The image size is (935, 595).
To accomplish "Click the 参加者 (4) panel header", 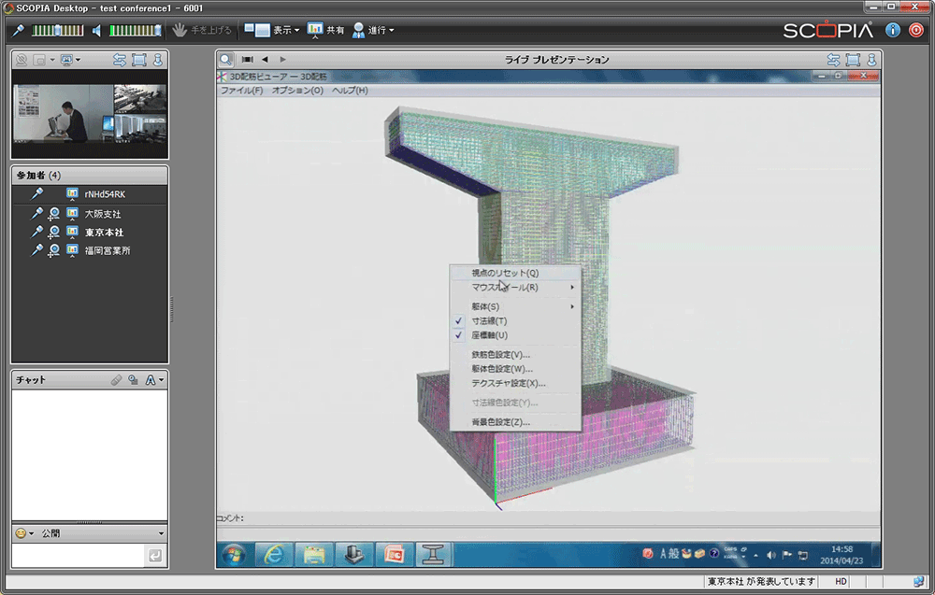I will click(90, 175).
